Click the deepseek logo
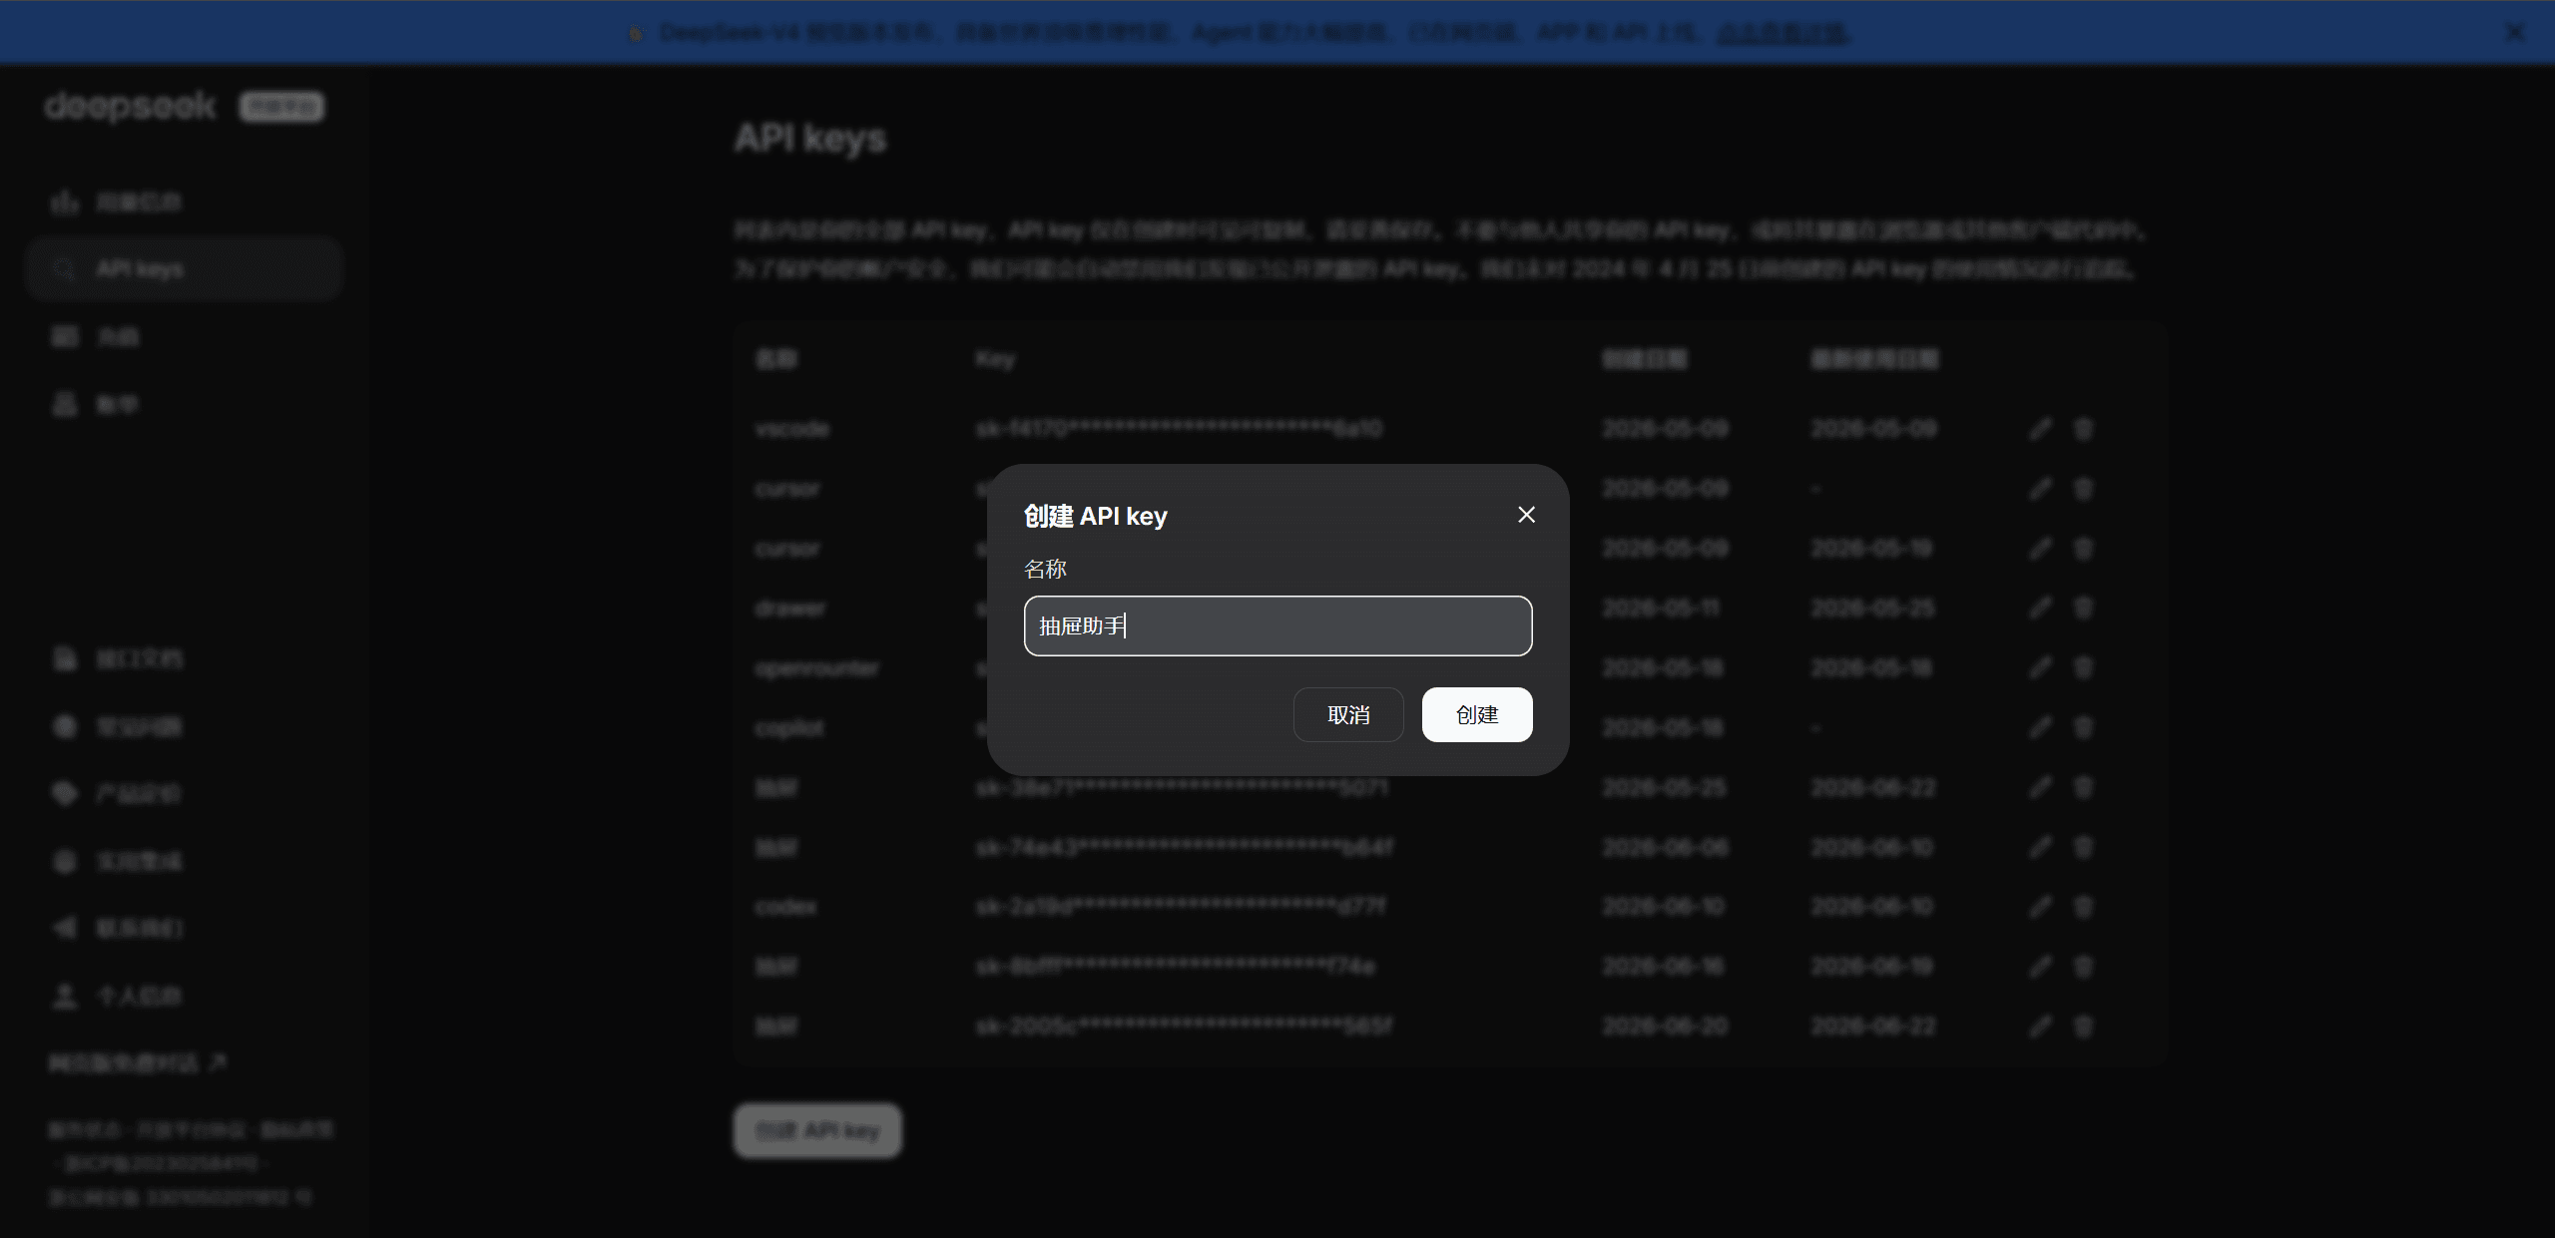This screenshot has width=2555, height=1238. click(130, 106)
